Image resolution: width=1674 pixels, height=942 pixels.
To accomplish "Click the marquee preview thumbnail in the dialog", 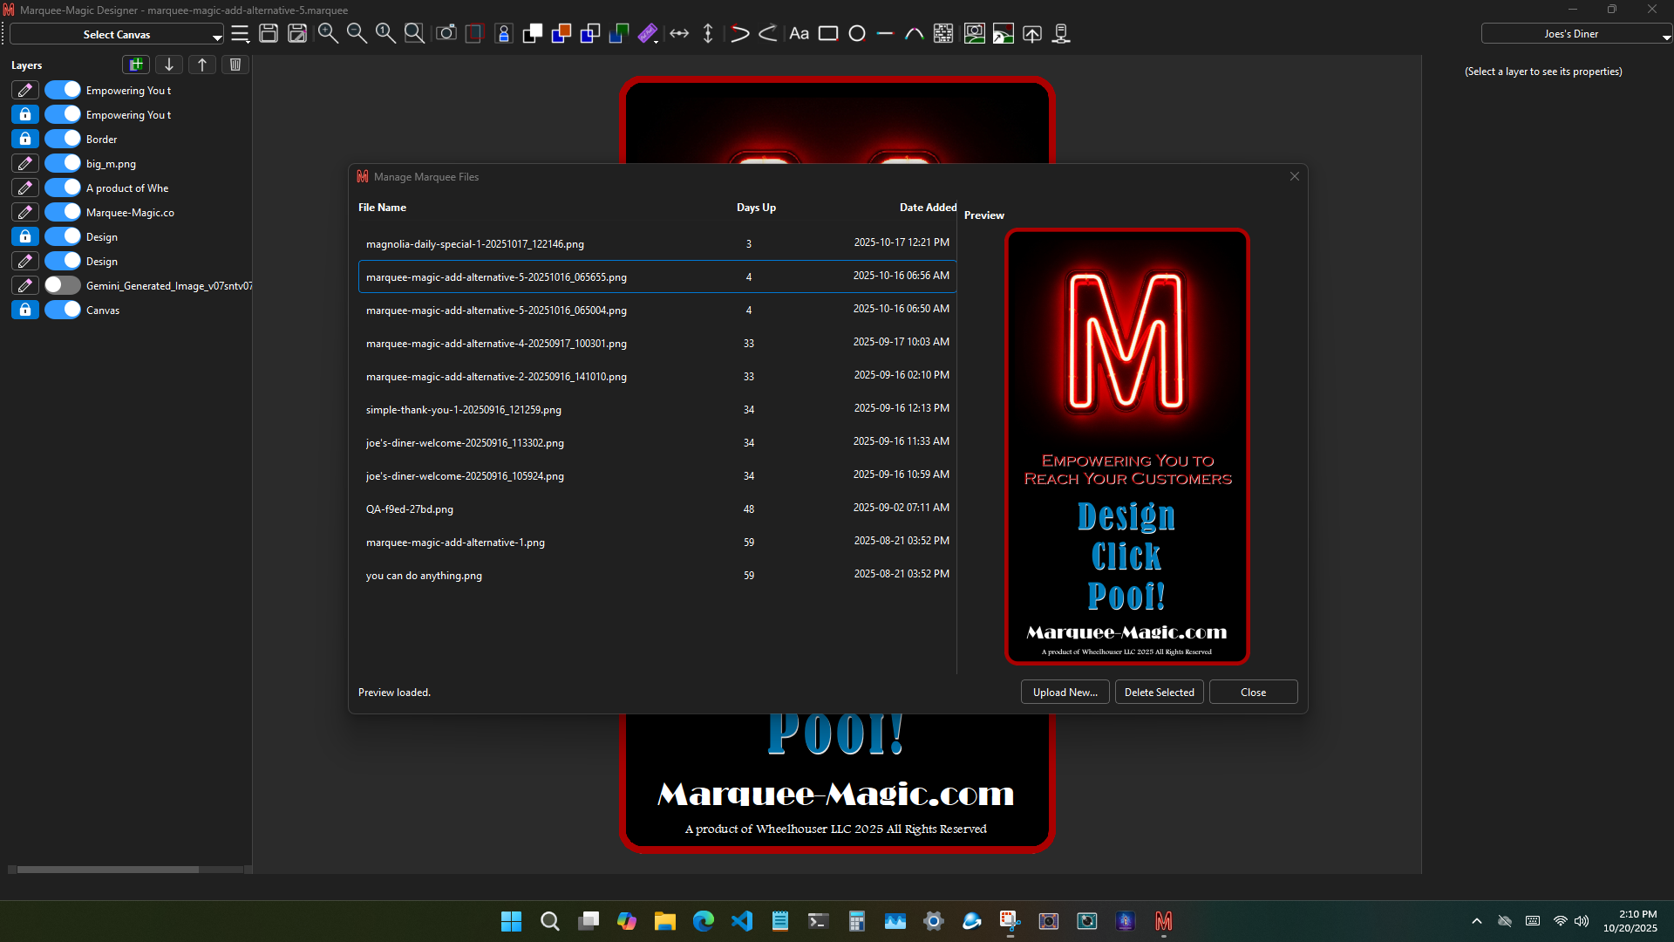I will click(x=1126, y=447).
